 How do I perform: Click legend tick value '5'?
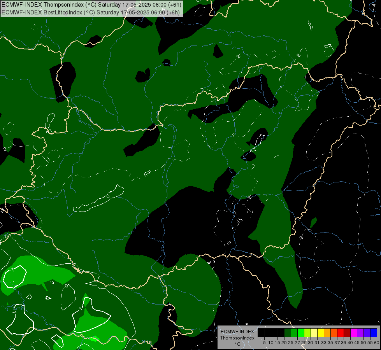click(x=264, y=343)
